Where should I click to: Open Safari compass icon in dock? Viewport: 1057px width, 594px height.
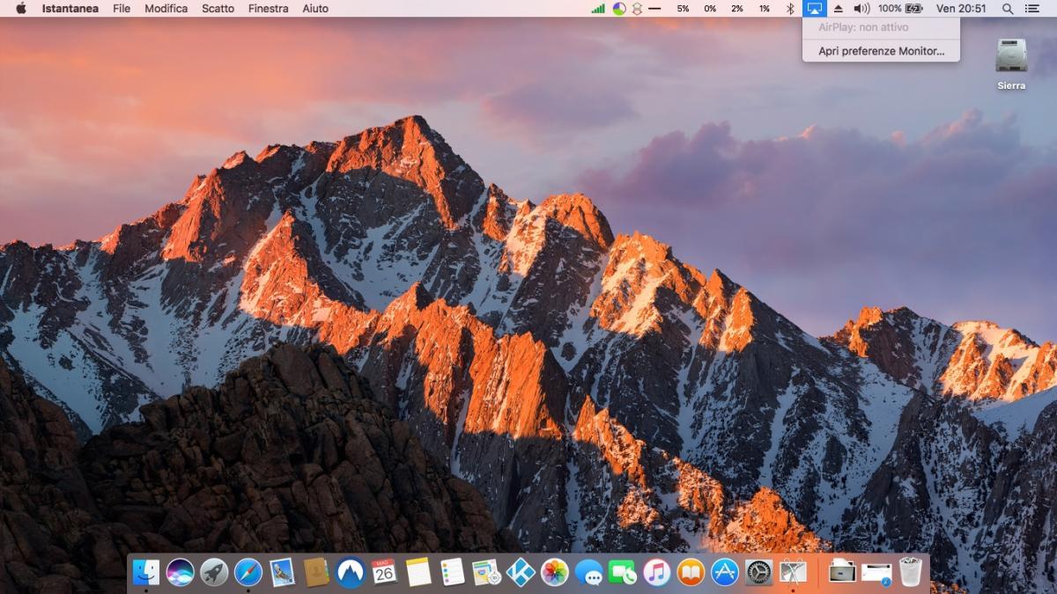coord(248,573)
